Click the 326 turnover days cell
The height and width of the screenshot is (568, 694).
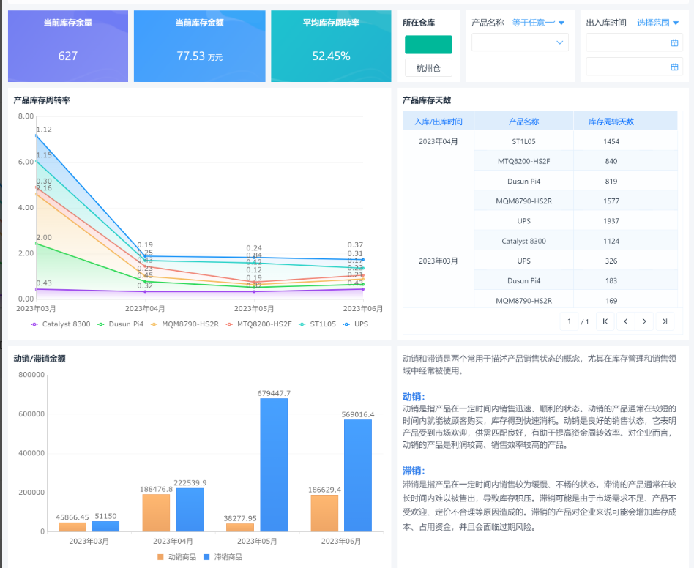[611, 261]
